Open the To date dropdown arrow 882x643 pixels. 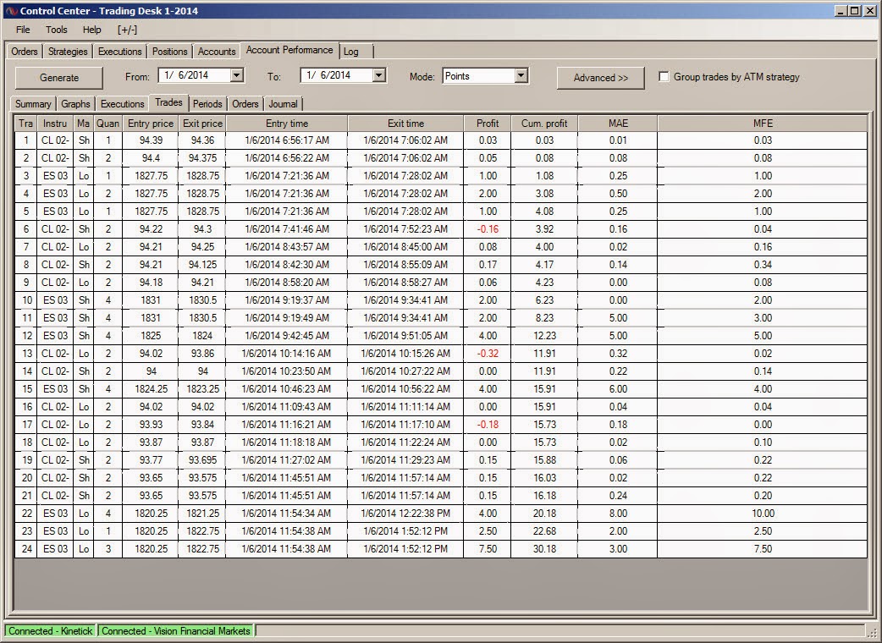pyautogui.click(x=379, y=74)
